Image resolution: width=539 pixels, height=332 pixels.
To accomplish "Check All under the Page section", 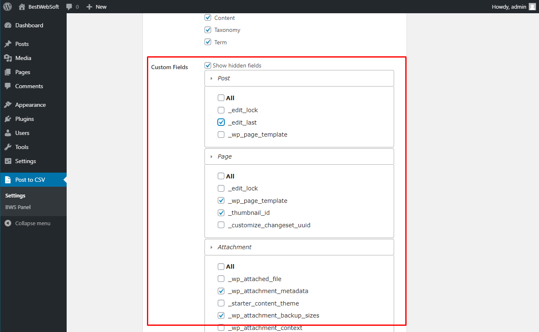I will 221,176.
